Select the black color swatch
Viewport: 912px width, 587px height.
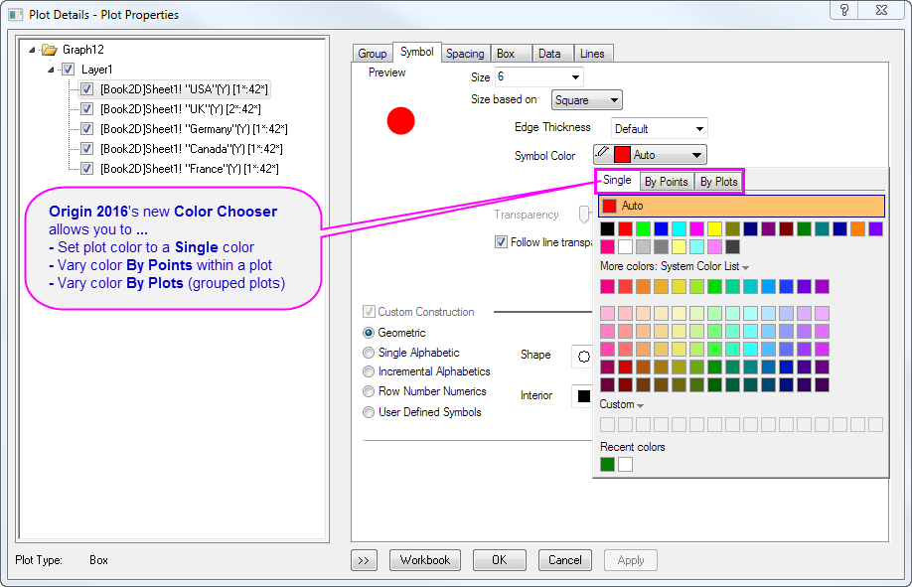click(607, 229)
